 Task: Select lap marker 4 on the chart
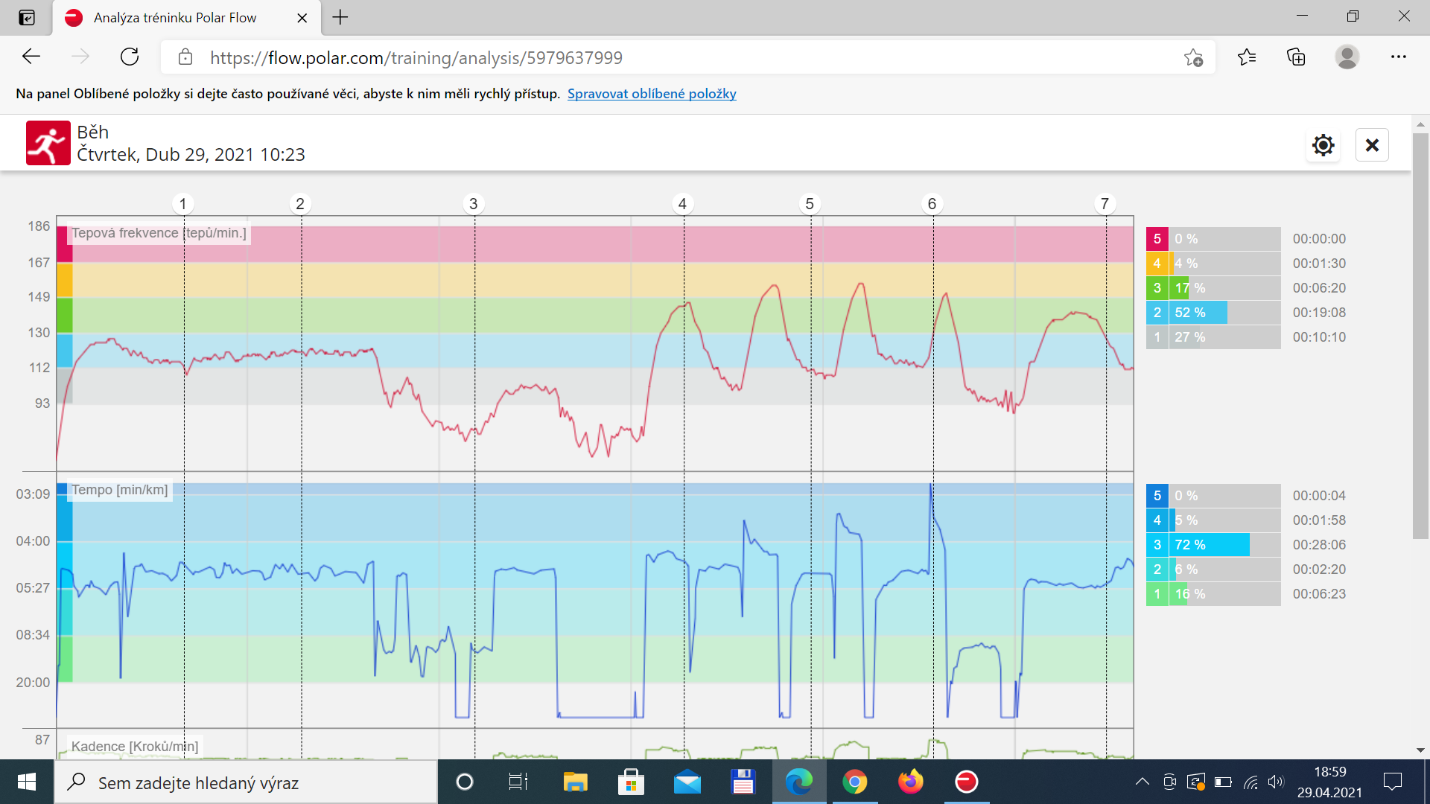pos(682,204)
